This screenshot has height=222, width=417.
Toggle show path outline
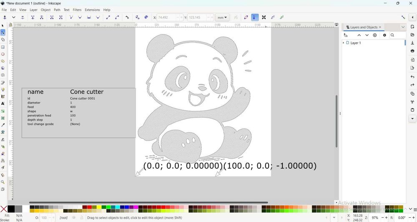coord(246,17)
